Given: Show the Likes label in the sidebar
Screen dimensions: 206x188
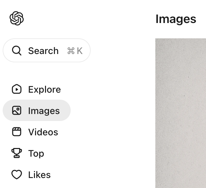Looking at the screenshot, I should (x=39, y=175).
